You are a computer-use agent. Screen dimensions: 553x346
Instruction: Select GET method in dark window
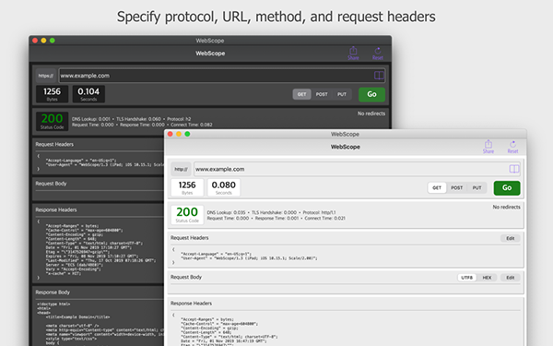(302, 94)
